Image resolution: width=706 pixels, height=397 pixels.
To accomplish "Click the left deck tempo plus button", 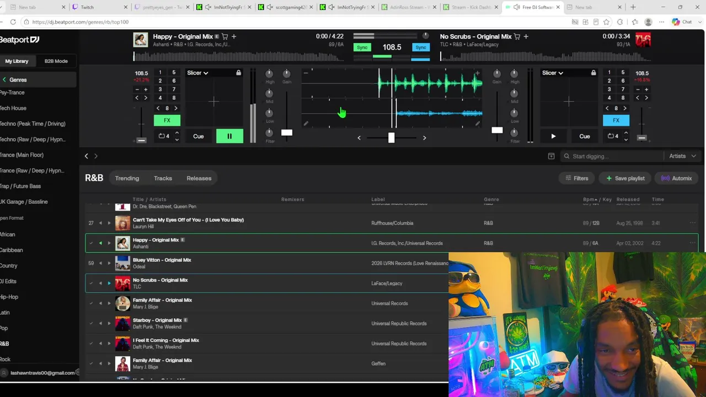I will [x=146, y=89].
